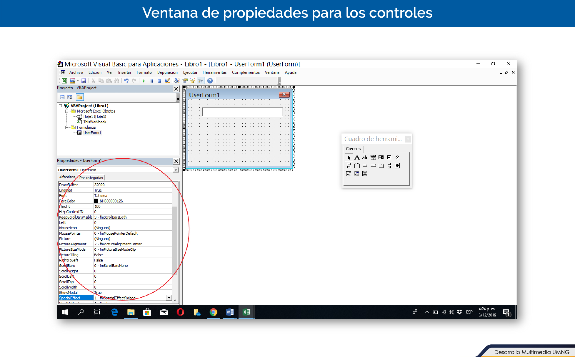Image resolution: width=575 pixels, height=357 pixels.
Task: Click the black ForeColor color swatch
Action: point(96,201)
